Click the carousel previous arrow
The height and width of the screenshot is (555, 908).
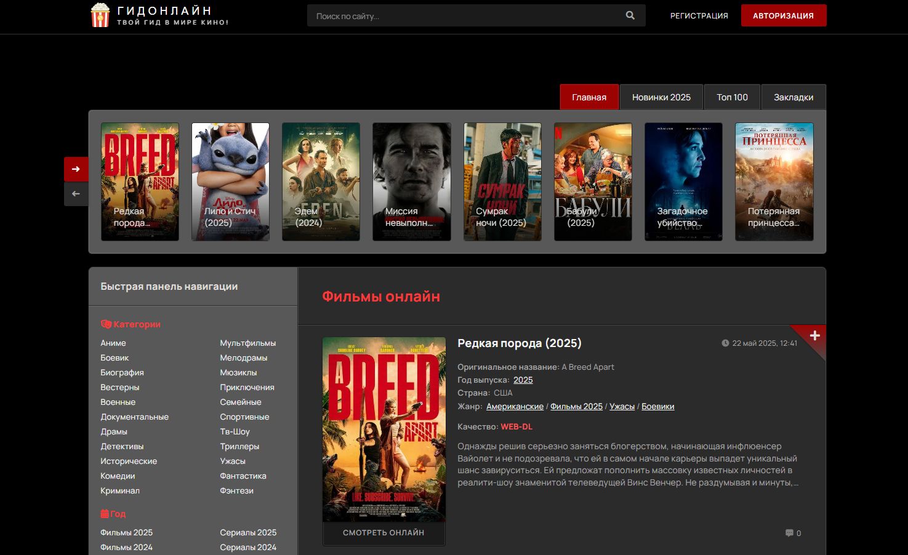click(76, 194)
